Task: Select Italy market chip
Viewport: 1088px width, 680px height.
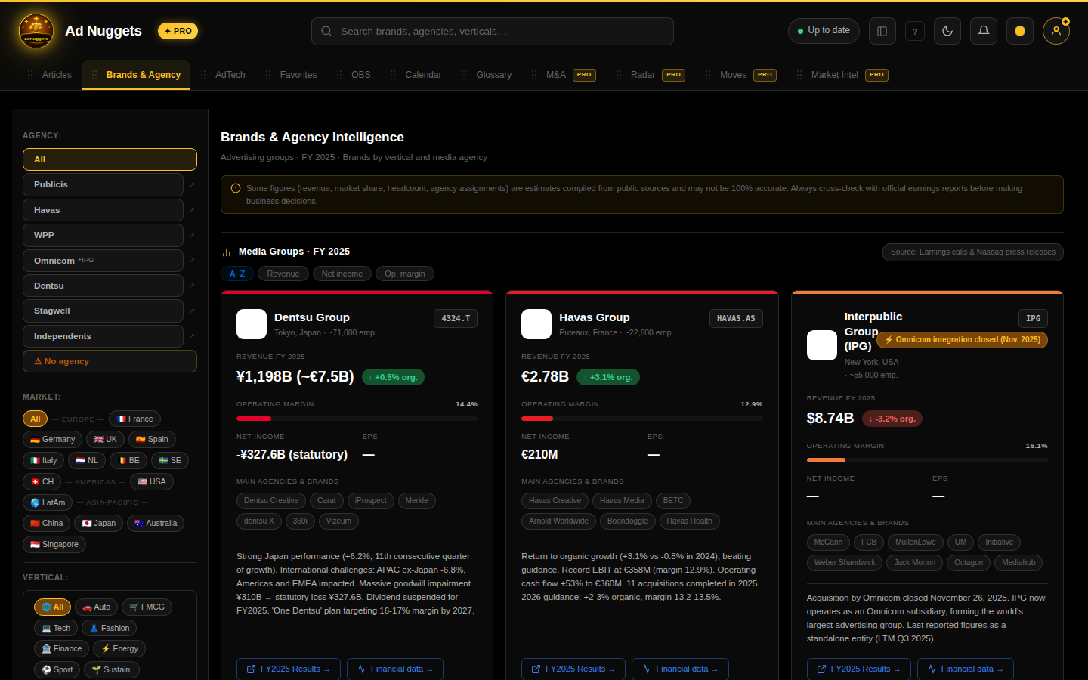Action: [43, 460]
